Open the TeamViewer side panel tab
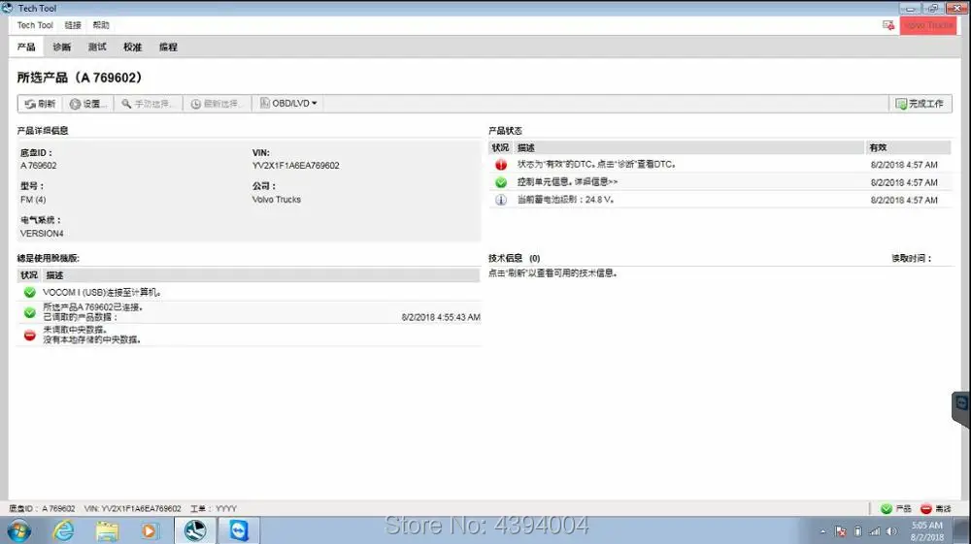971x544 pixels. [961, 406]
